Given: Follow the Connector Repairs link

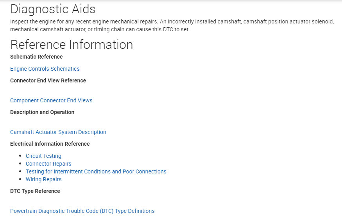Looking at the screenshot, I should coord(48,164).
